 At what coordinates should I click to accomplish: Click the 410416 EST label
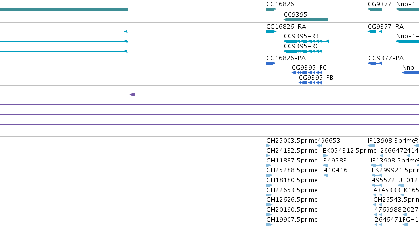click(x=336, y=170)
